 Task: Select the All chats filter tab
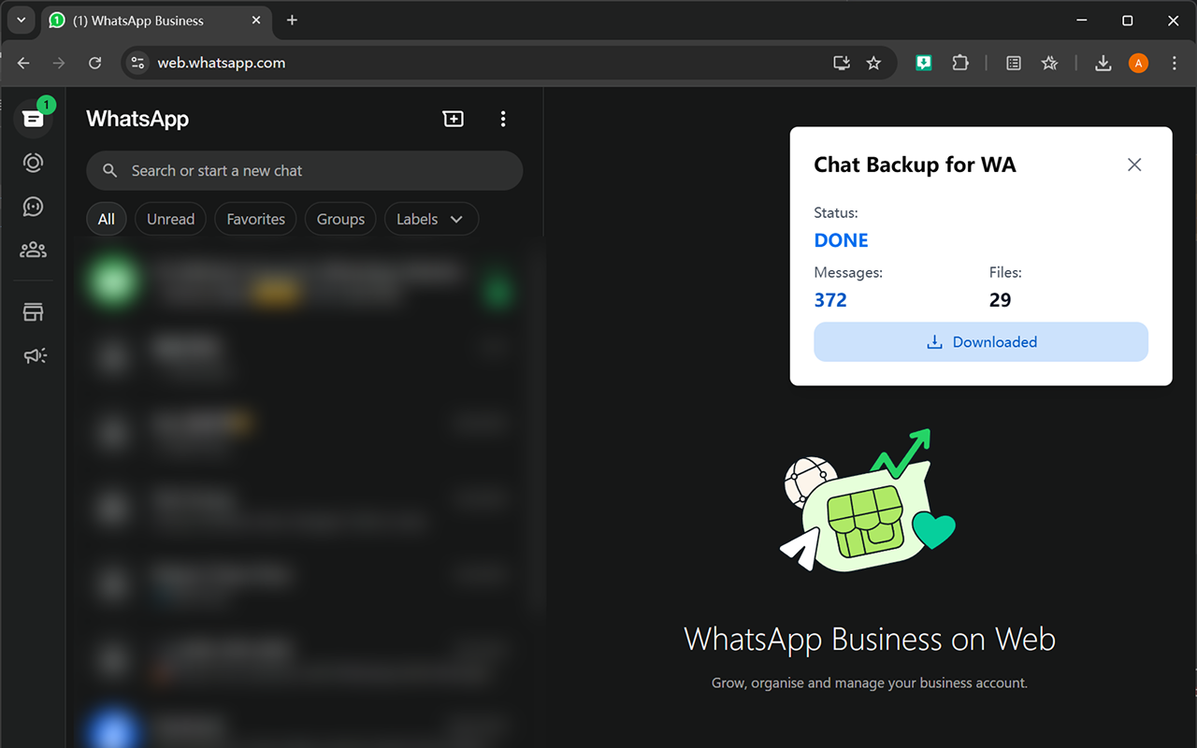107,218
